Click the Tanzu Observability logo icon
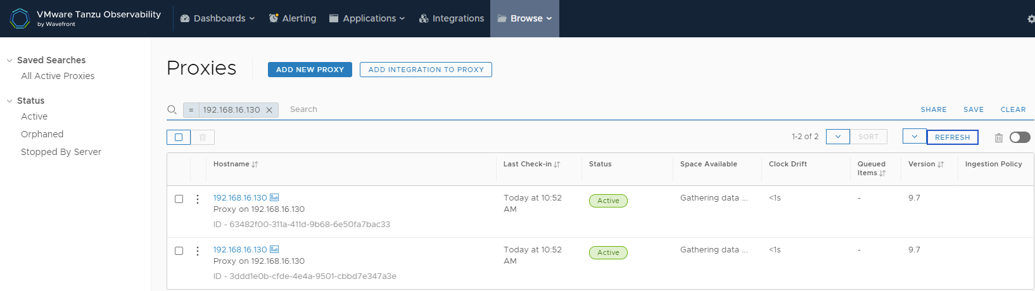The height and width of the screenshot is (291, 1035). pyautogui.click(x=20, y=18)
